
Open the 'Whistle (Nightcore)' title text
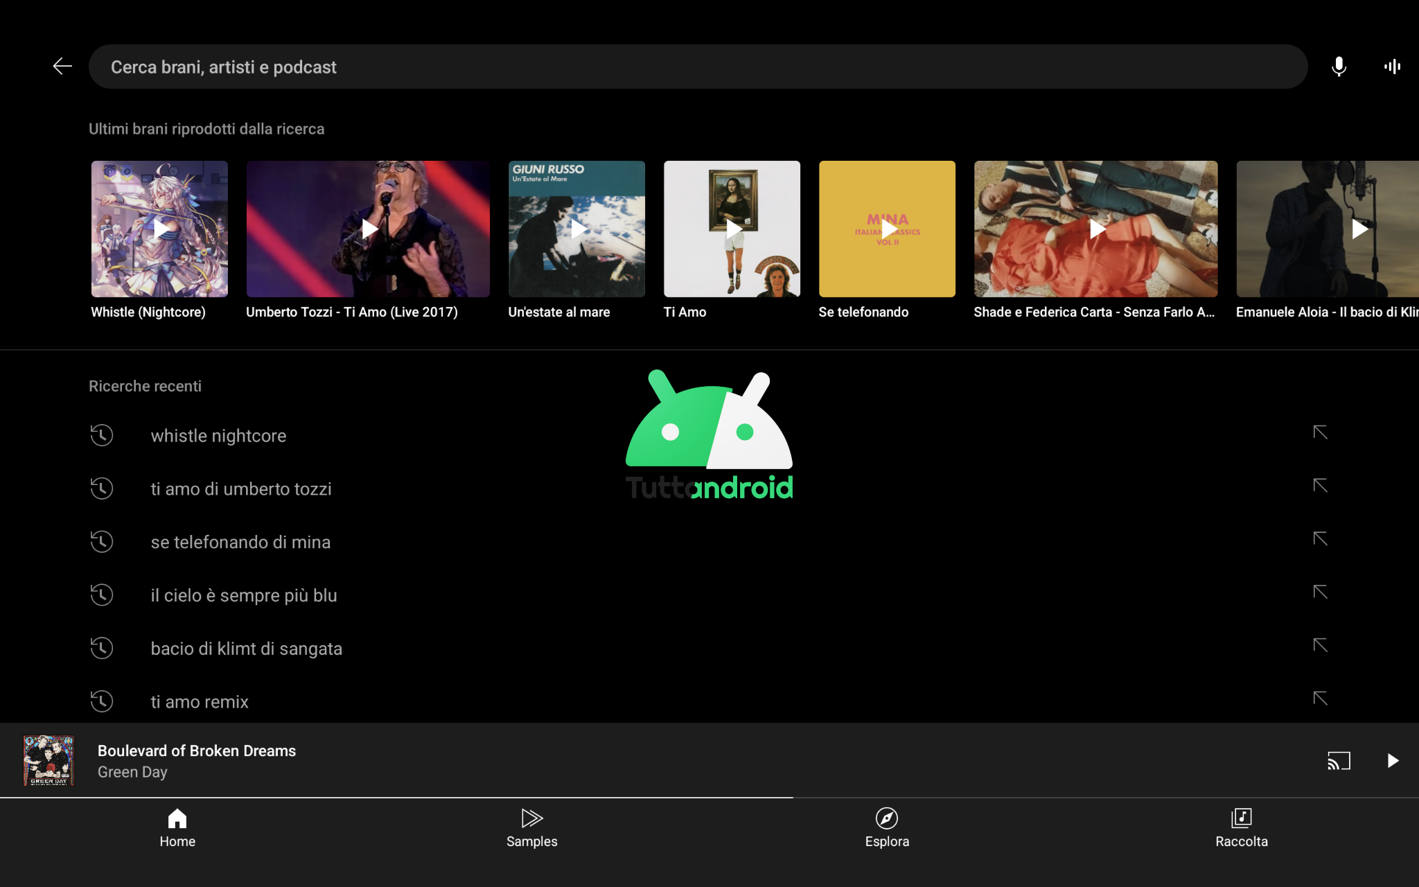click(x=148, y=312)
